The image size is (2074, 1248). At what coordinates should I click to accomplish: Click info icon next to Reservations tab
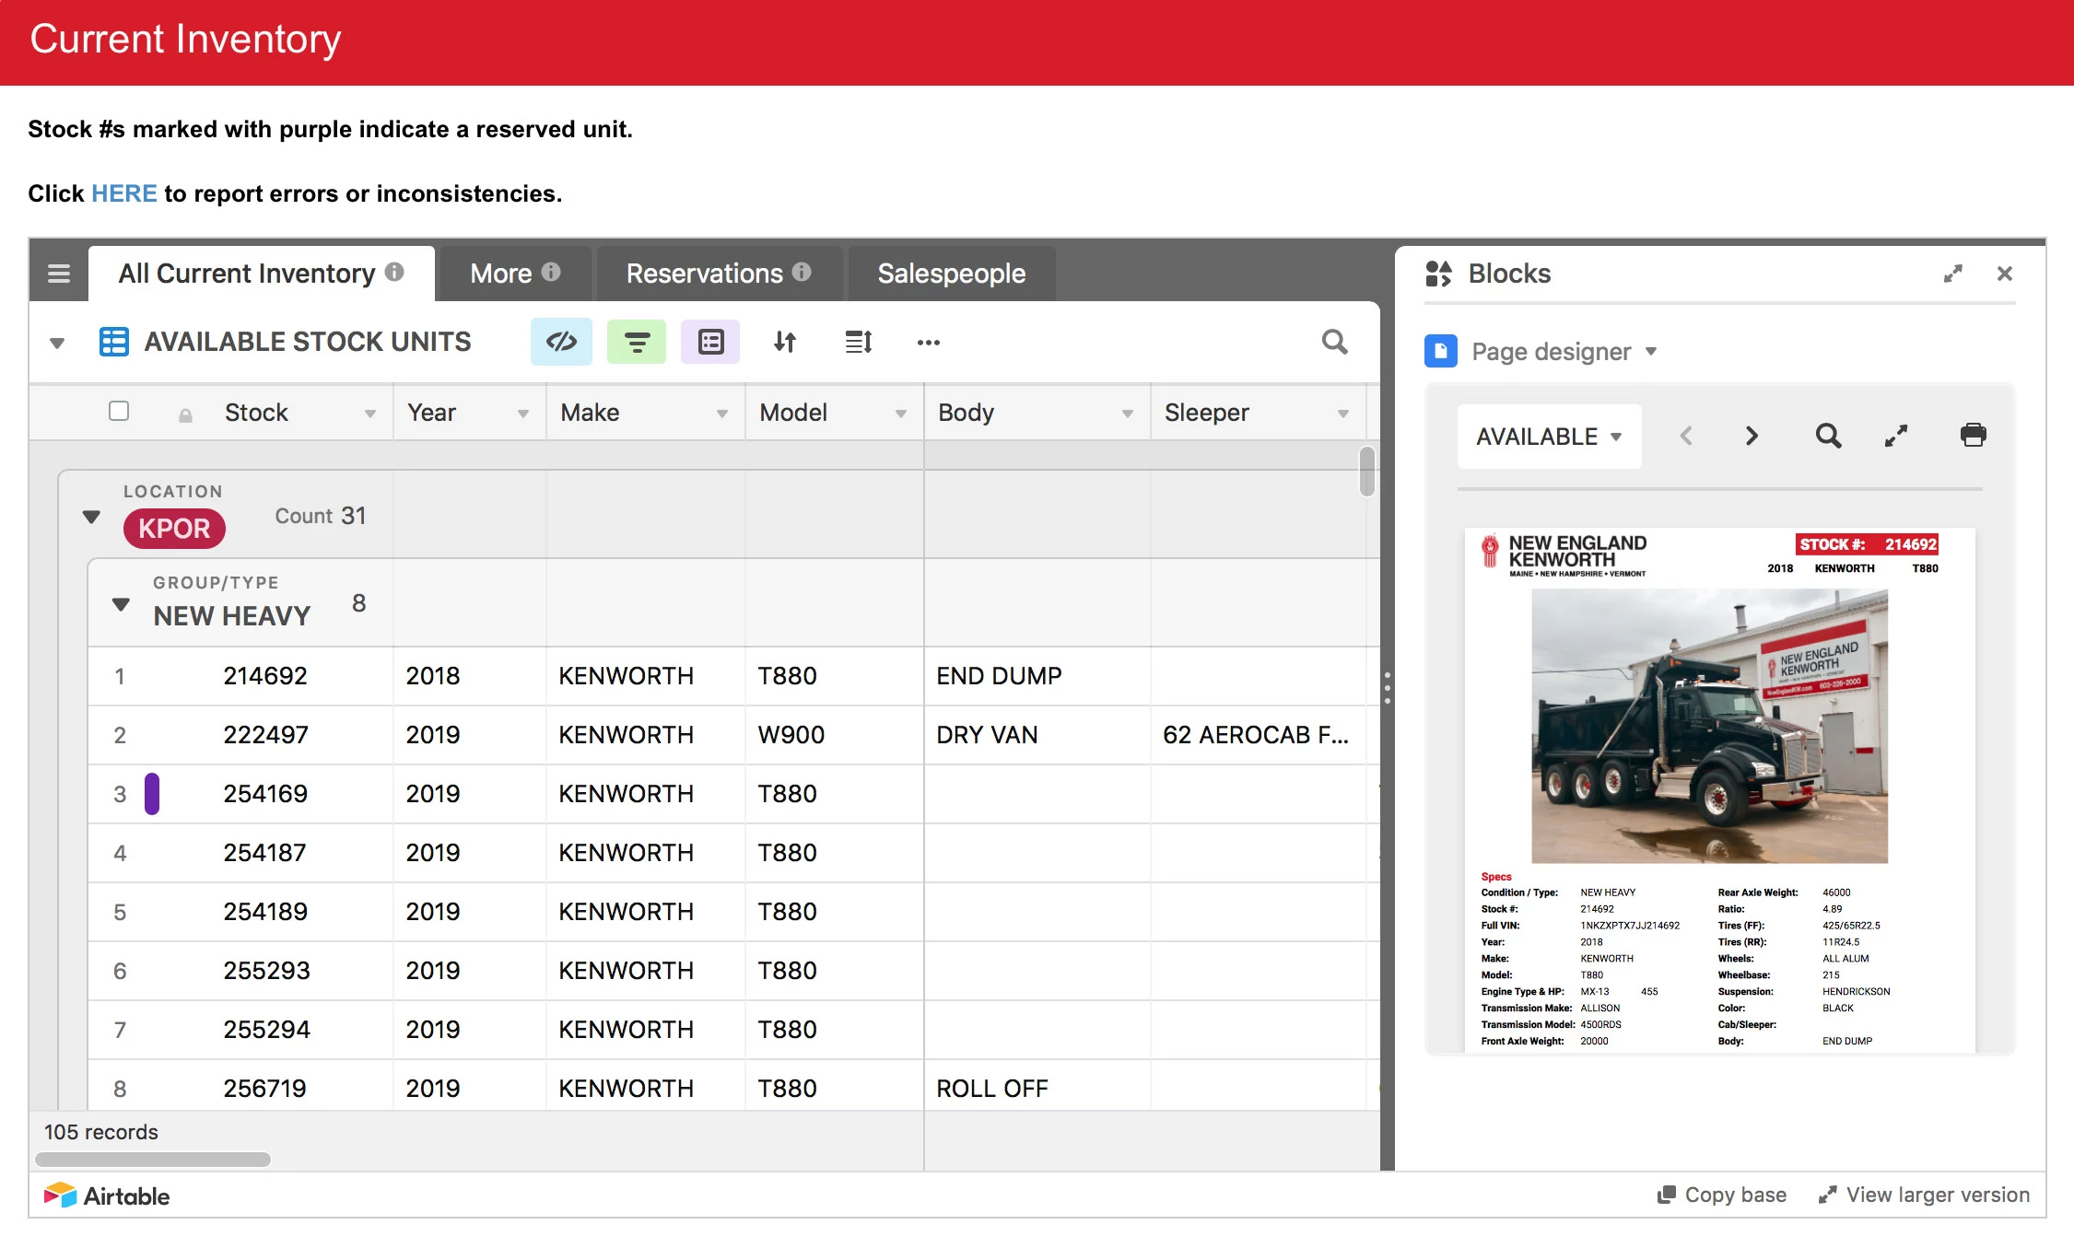(802, 272)
